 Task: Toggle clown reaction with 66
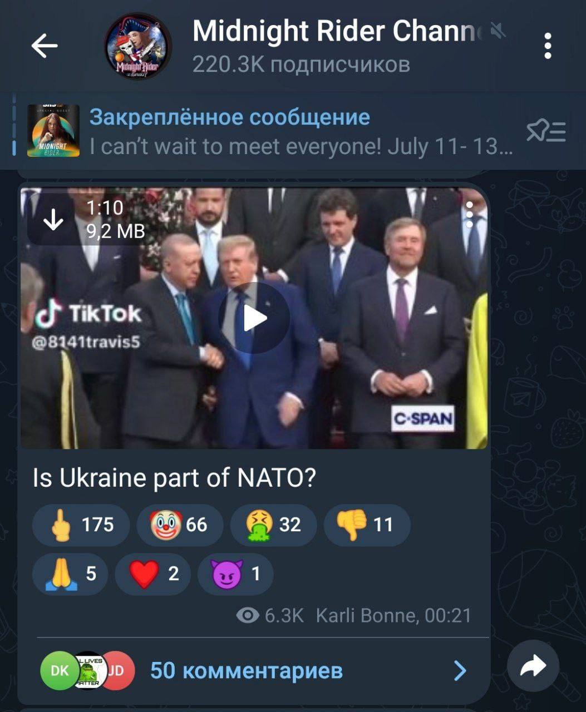point(180,525)
